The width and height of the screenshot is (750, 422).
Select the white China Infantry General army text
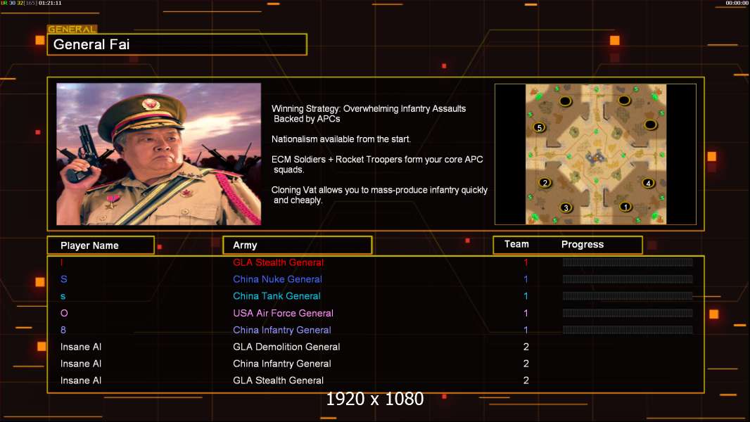(x=281, y=364)
